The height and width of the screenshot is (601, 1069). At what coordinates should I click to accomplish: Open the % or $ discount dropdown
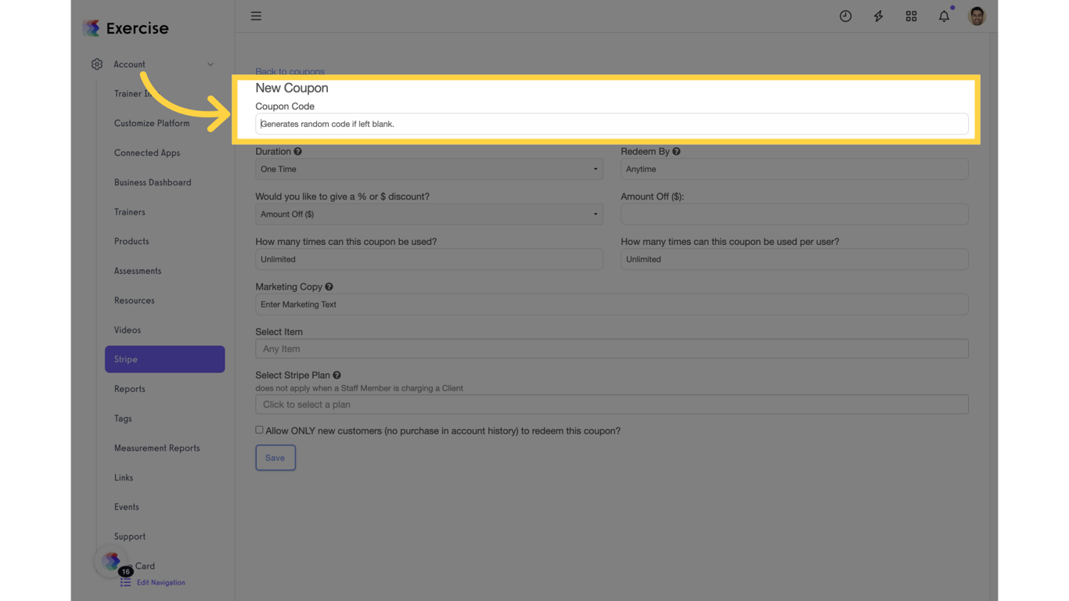(x=429, y=214)
